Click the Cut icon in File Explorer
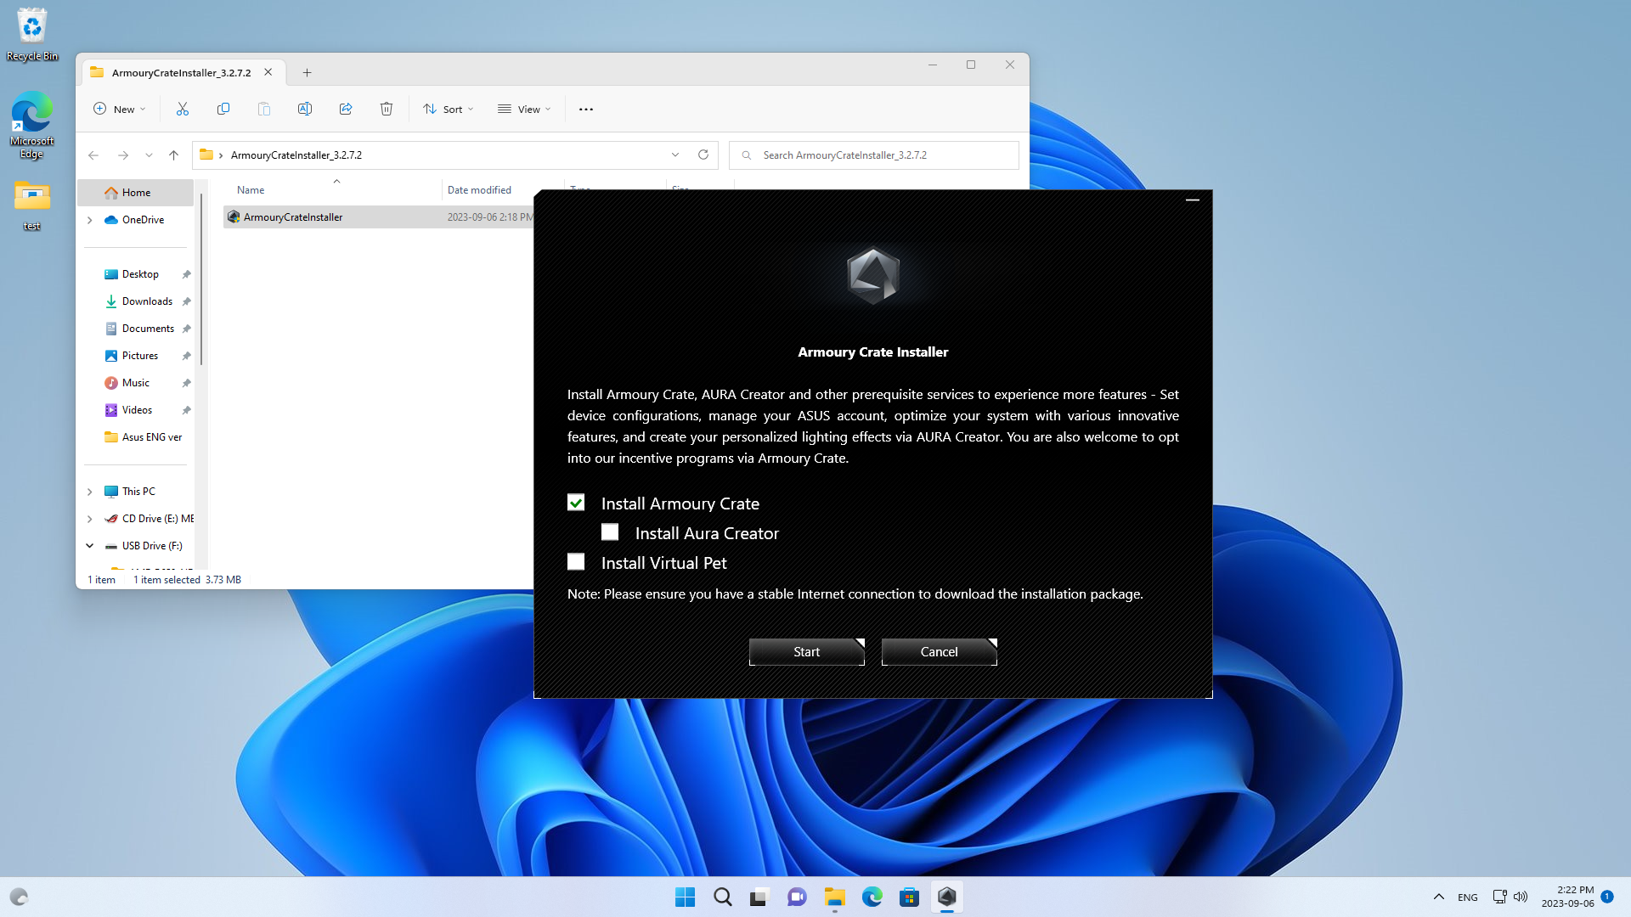 click(183, 109)
